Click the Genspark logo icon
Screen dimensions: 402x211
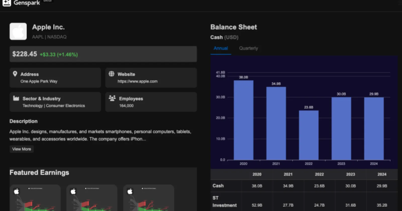point(7,3)
